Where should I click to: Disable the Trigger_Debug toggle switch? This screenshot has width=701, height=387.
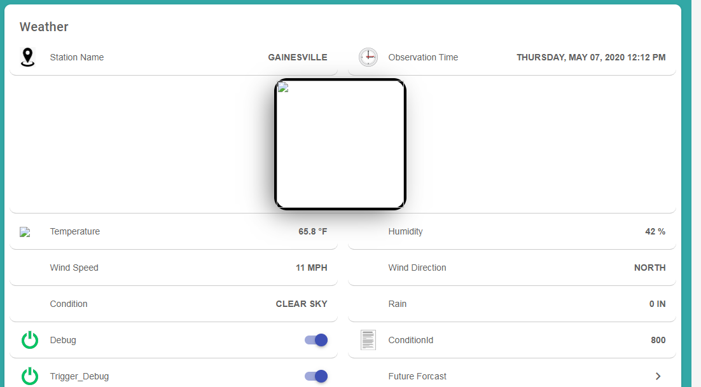(x=316, y=376)
